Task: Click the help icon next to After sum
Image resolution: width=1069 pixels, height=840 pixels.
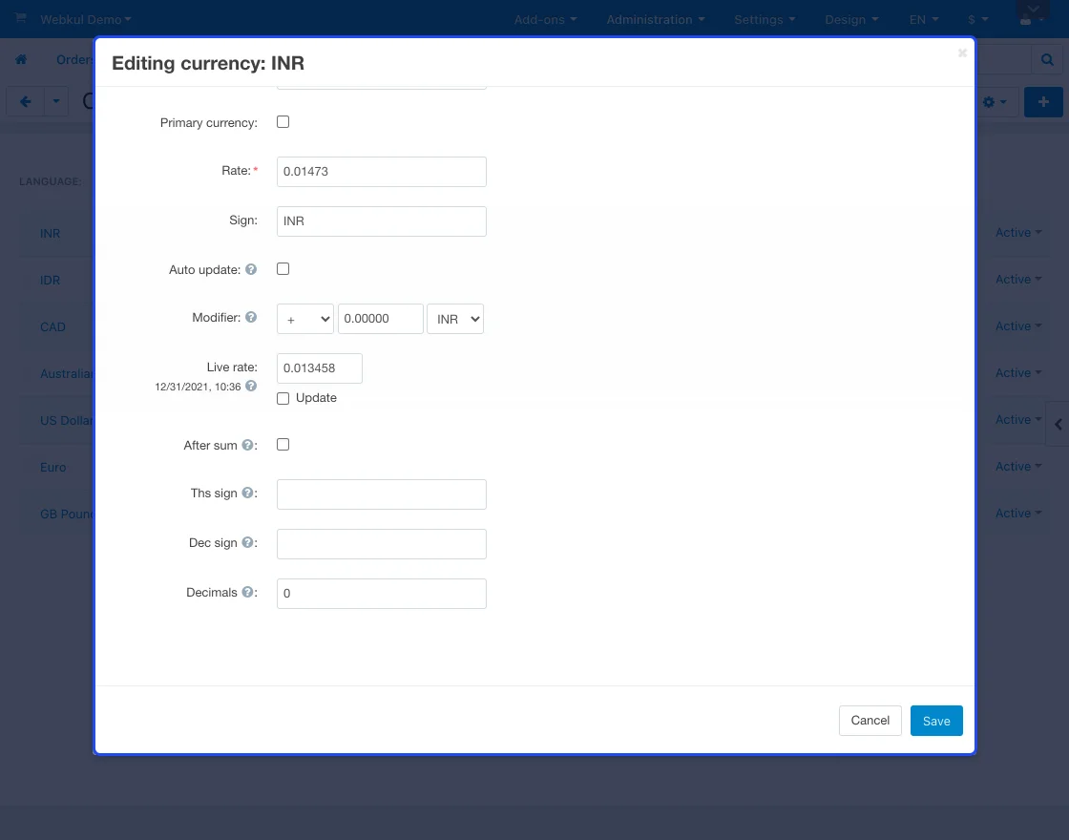Action: pyautogui.click(x=247, y=446)
